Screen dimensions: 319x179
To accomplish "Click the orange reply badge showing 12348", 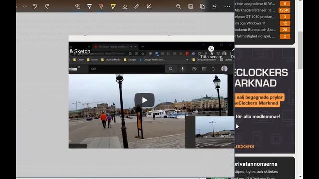I will click(x=285, y=10).
